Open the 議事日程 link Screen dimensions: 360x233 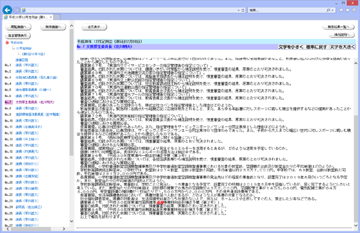pyautogui.click(x=22, y=60)
